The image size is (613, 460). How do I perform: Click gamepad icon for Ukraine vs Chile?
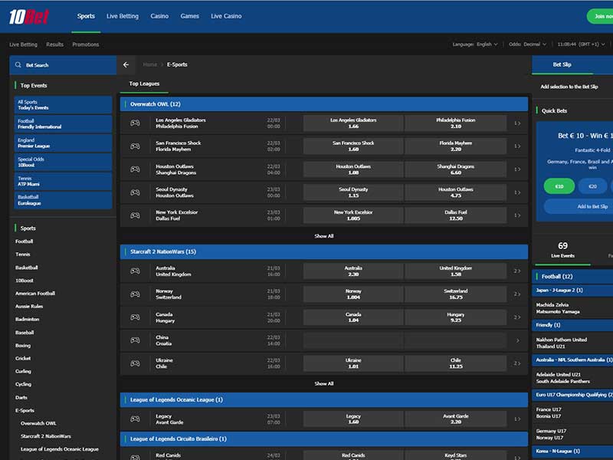[x=135, y=363]
